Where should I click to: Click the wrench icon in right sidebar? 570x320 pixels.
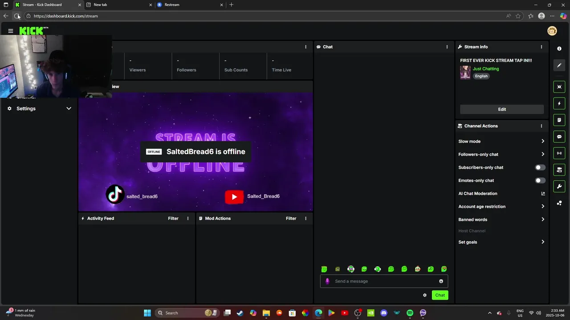[x=559, y=186]
